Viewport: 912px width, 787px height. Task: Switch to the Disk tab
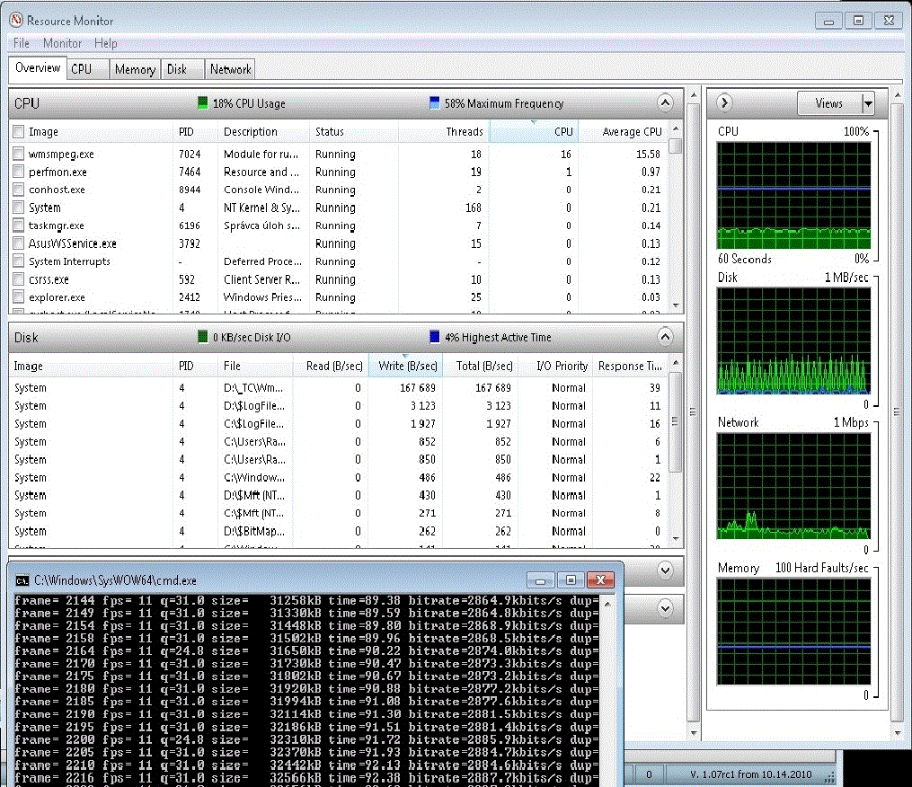pos(182,69)
